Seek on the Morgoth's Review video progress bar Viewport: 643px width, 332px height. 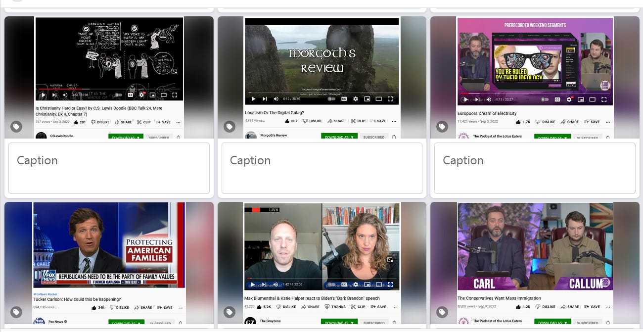pos(322,93)
